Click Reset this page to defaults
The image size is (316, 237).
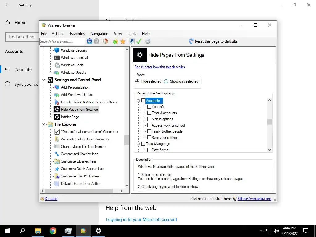[x=213, y=41]
